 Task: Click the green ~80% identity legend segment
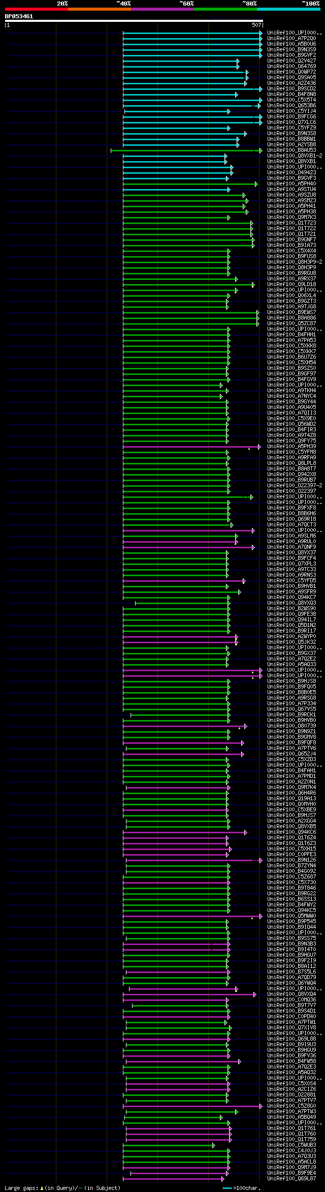[225, 9]
